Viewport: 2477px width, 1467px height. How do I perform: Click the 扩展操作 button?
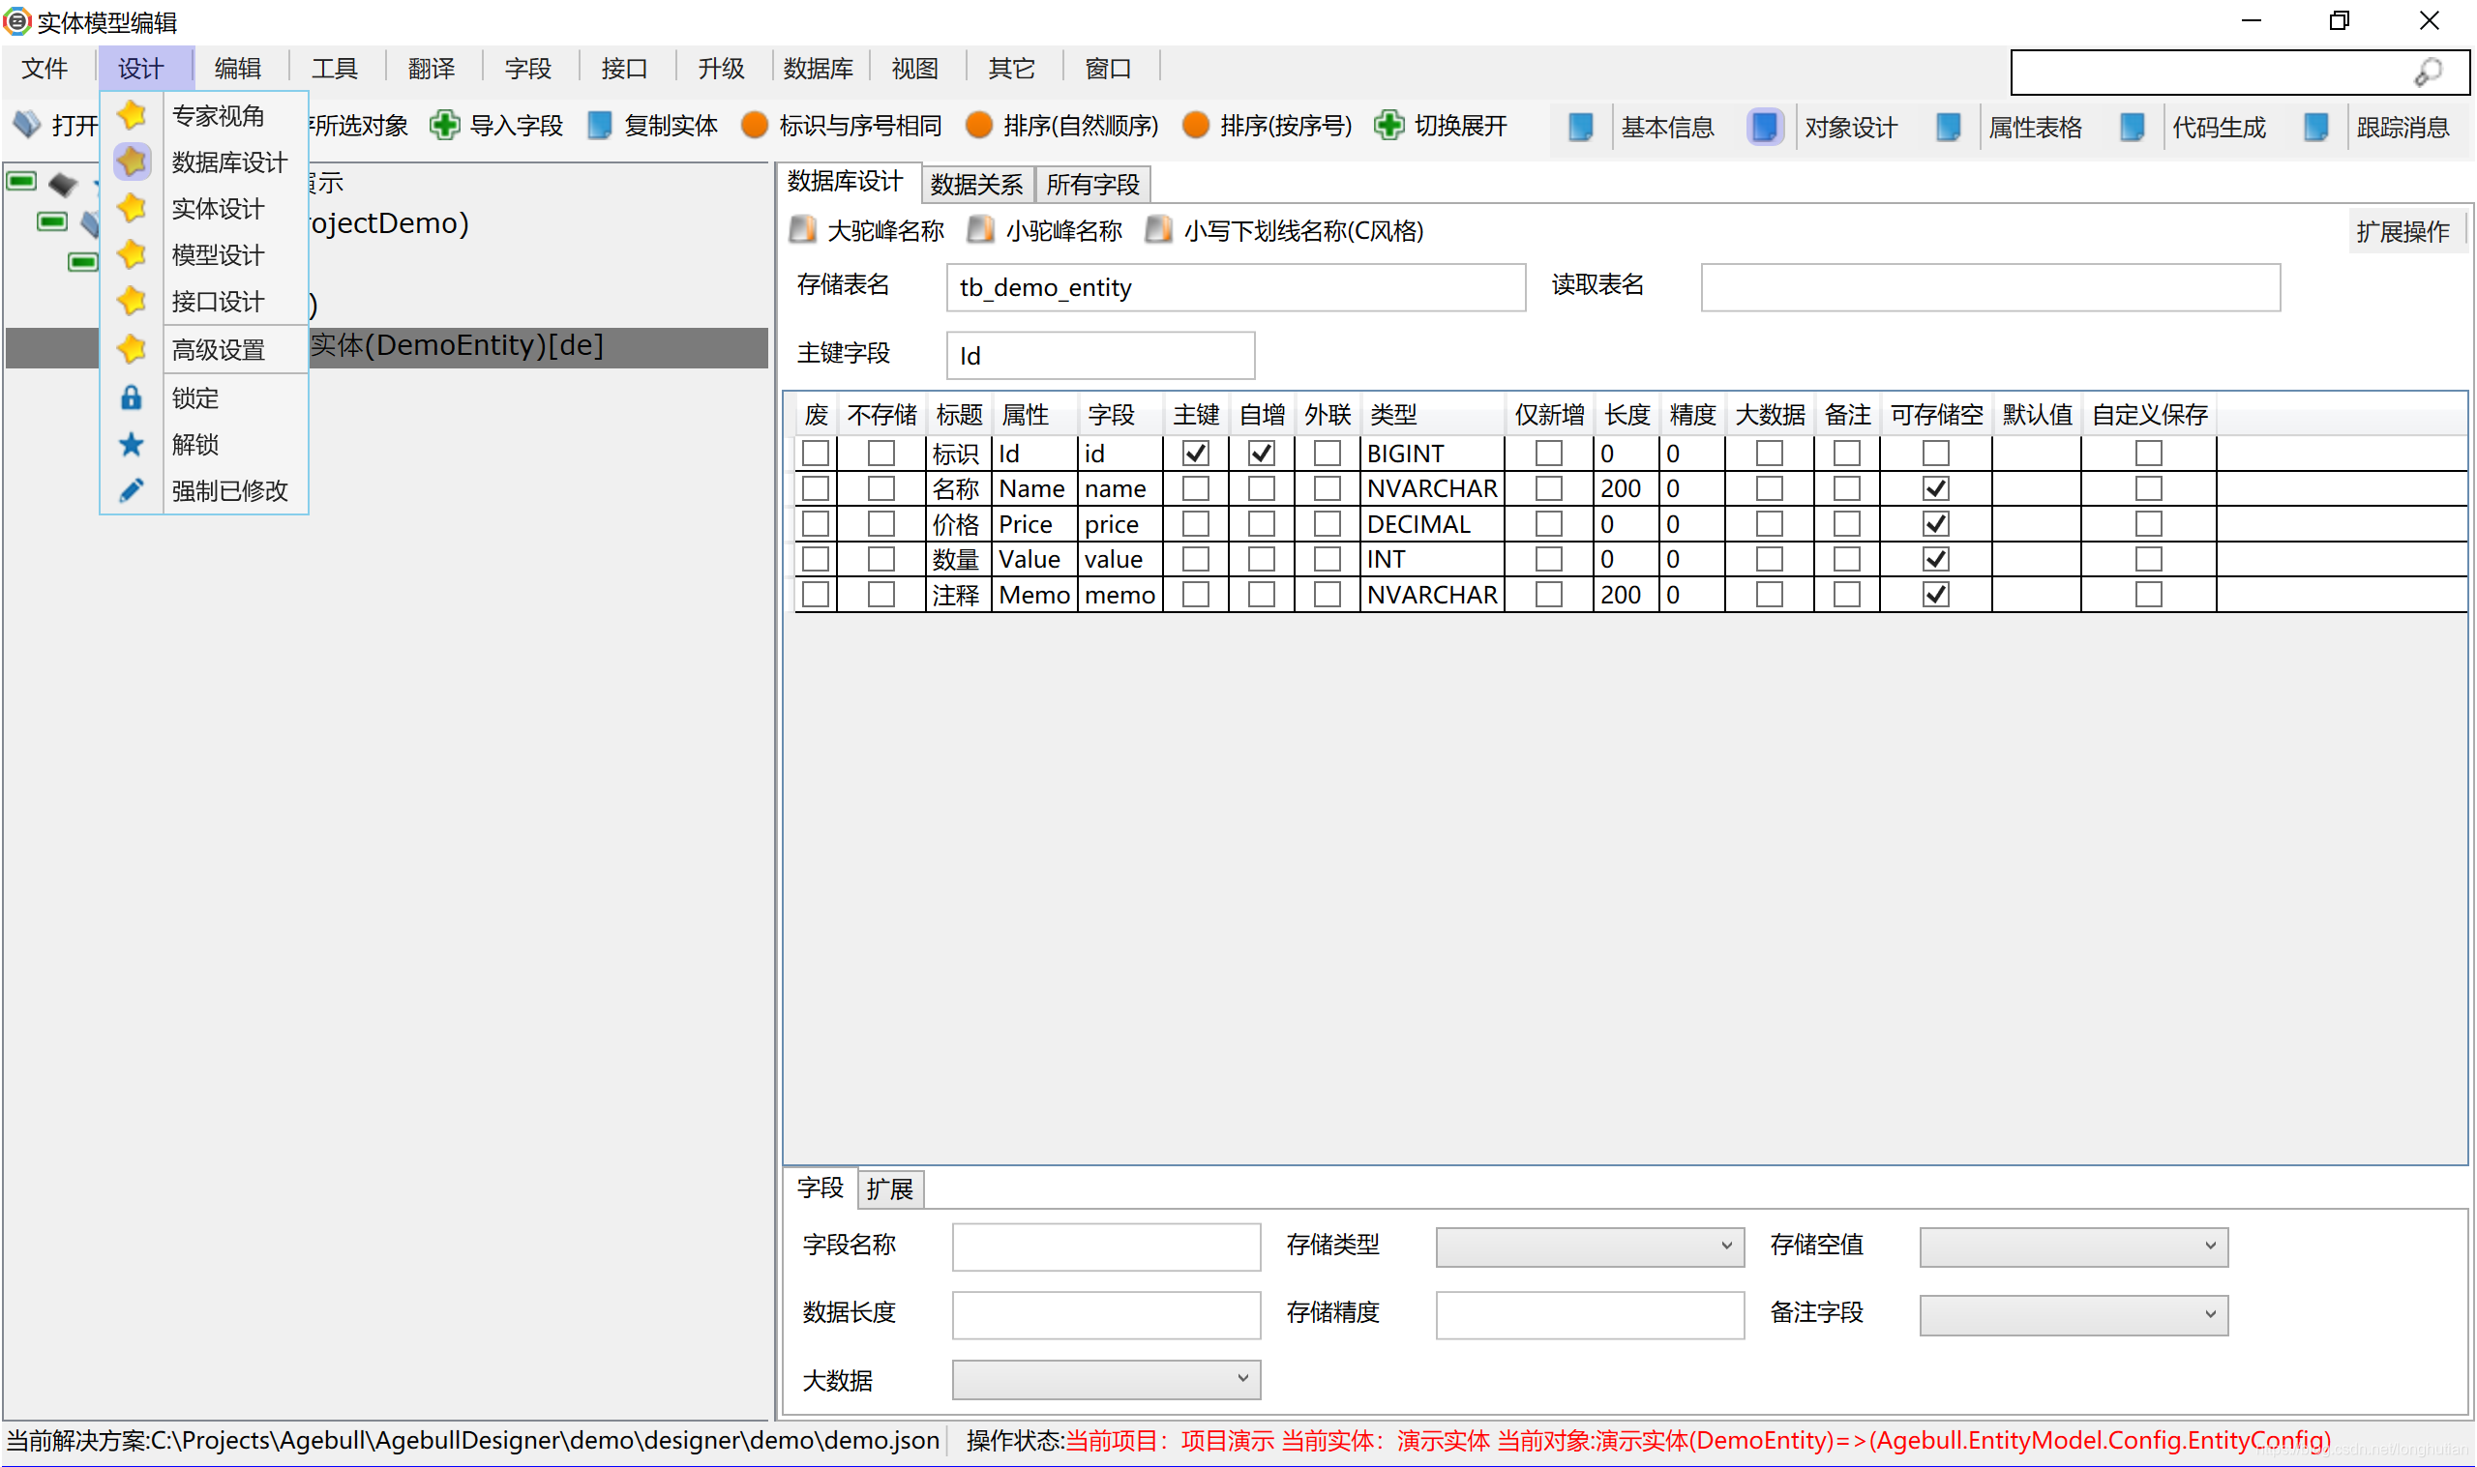(x=2403, y=231)
